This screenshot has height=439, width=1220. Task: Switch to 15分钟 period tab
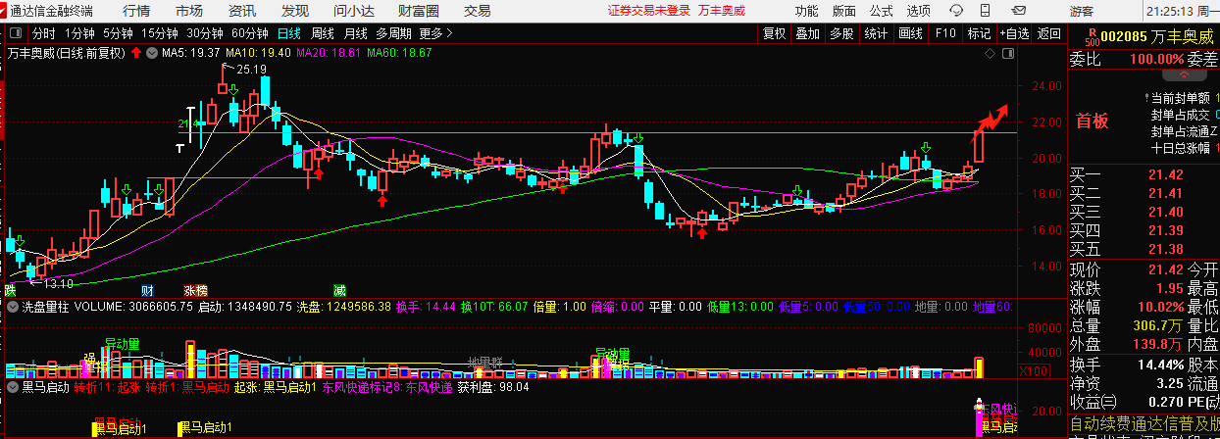click(x=160, y=32)
